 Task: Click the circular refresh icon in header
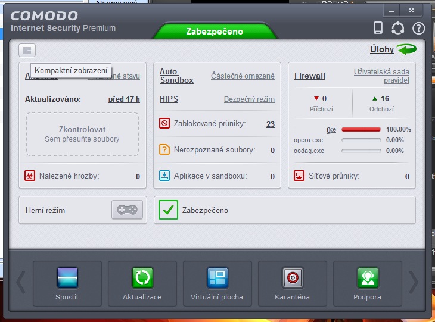tap(397, 28)
